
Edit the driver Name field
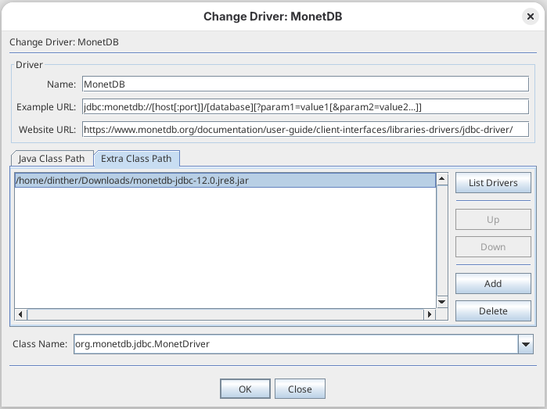point(305,84)
